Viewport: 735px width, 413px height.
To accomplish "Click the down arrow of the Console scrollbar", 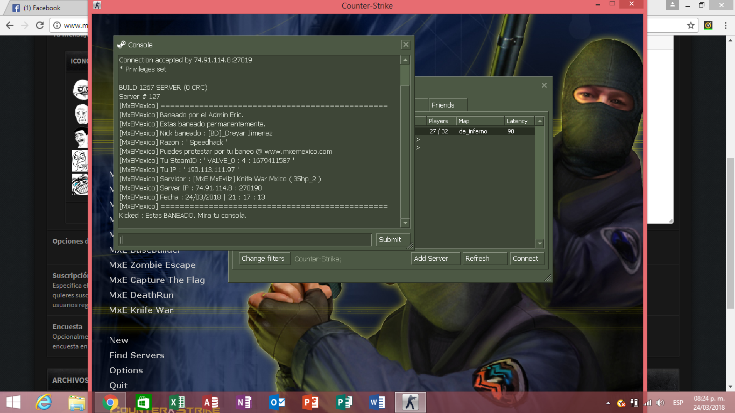I will point(405,223).
